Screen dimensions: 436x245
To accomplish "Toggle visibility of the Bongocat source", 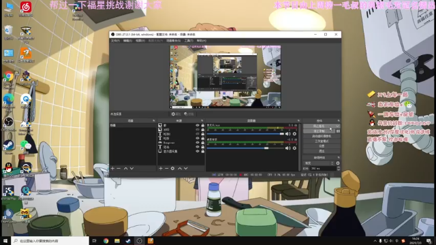I will click(x=198, y=142).
